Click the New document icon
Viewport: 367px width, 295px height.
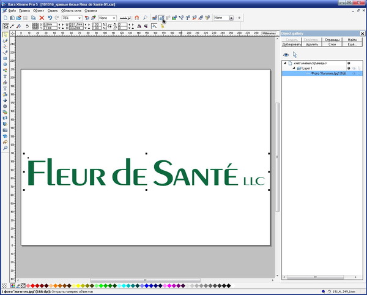(6, 18)
